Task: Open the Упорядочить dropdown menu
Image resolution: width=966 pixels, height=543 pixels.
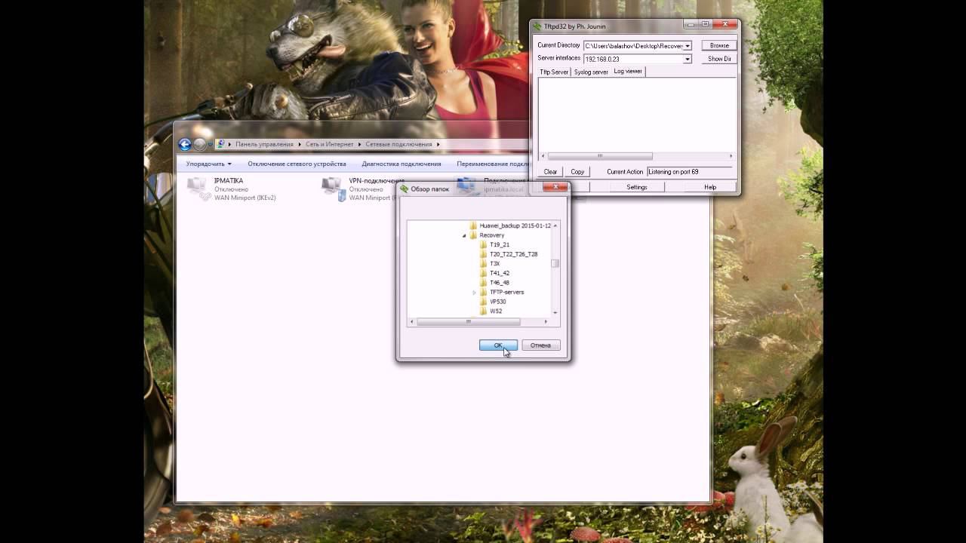Action: point(209,164)
